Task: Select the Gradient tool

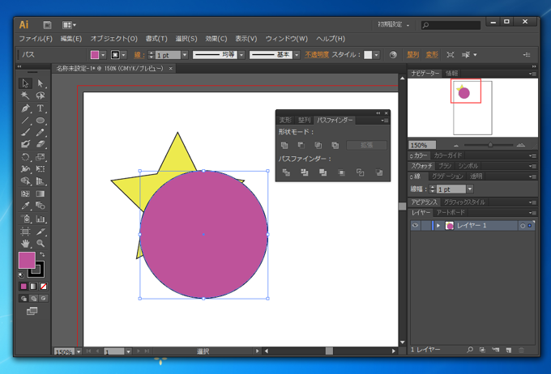Action: point(41,193)
